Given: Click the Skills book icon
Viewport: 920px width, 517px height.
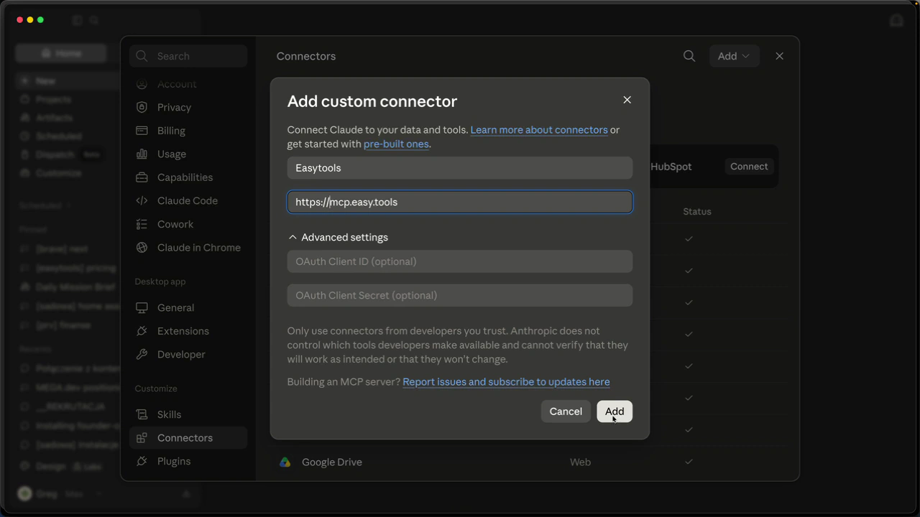Looking at the screenshot, I should [142, 414].
